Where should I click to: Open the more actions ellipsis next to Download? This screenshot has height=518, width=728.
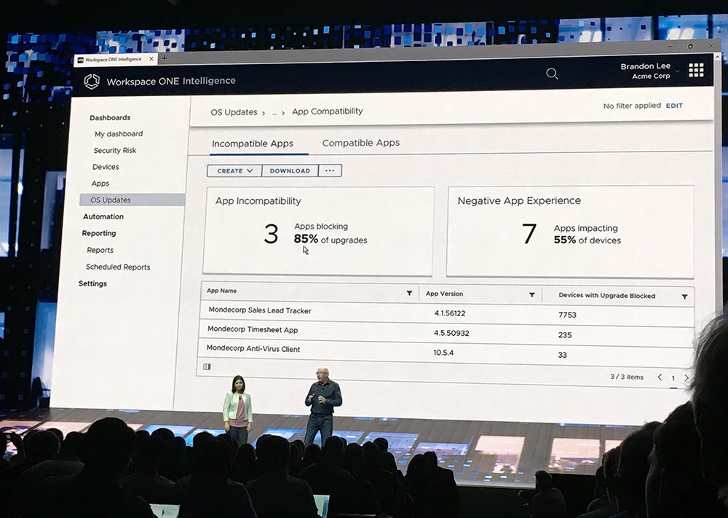(x=330, y=170)
